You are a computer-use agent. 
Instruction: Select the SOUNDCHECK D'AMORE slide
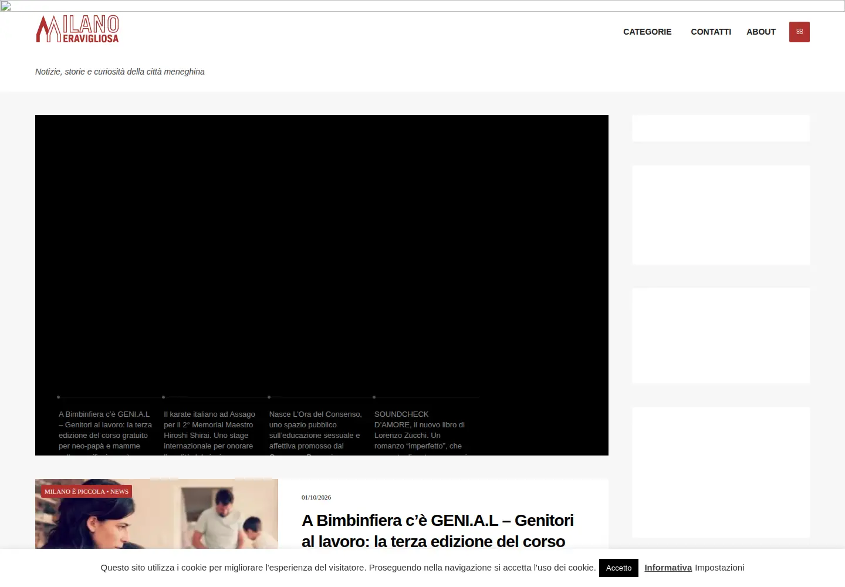[421, 433]
